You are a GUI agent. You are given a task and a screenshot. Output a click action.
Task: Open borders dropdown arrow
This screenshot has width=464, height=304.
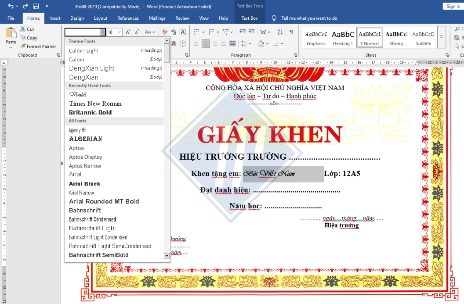click(282, 44)
